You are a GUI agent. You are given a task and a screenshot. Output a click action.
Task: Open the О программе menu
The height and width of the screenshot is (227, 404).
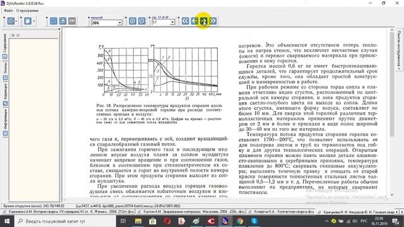(x=27, y=11)
